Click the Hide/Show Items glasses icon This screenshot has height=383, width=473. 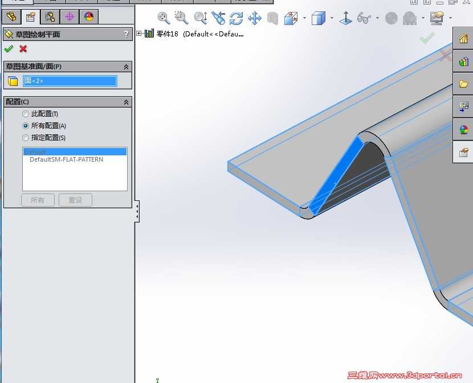click(x=364, y=18)
